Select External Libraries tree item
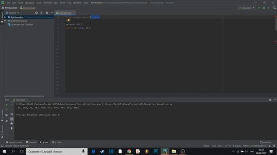 click(17, 21)
